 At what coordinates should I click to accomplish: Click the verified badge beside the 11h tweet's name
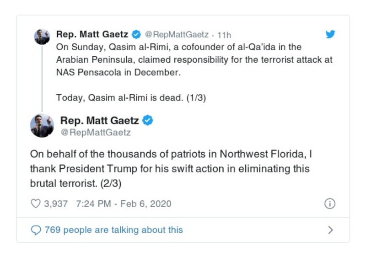point(136,34)
